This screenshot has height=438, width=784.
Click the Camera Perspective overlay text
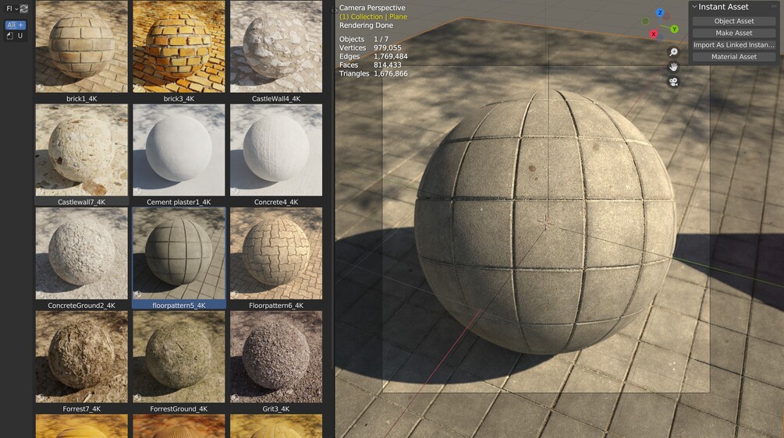click(x=372, y=8)
